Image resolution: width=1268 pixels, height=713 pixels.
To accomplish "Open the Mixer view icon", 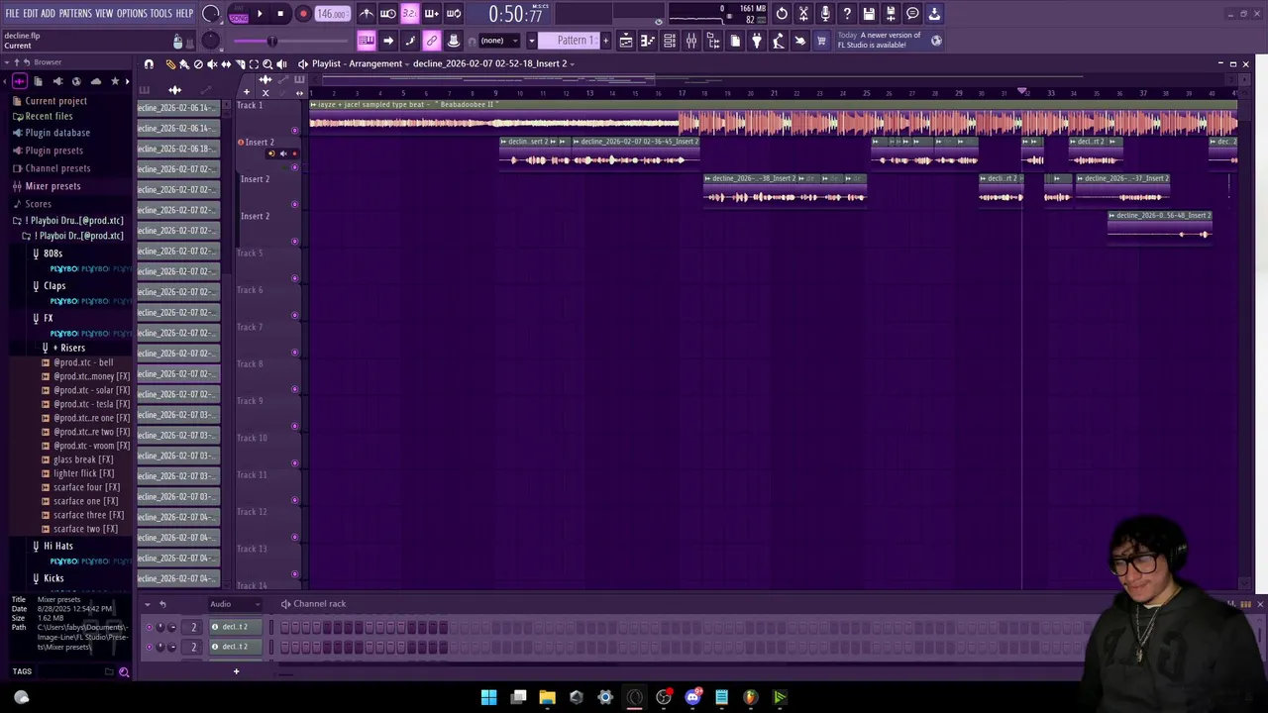I will tap(691, 41).
